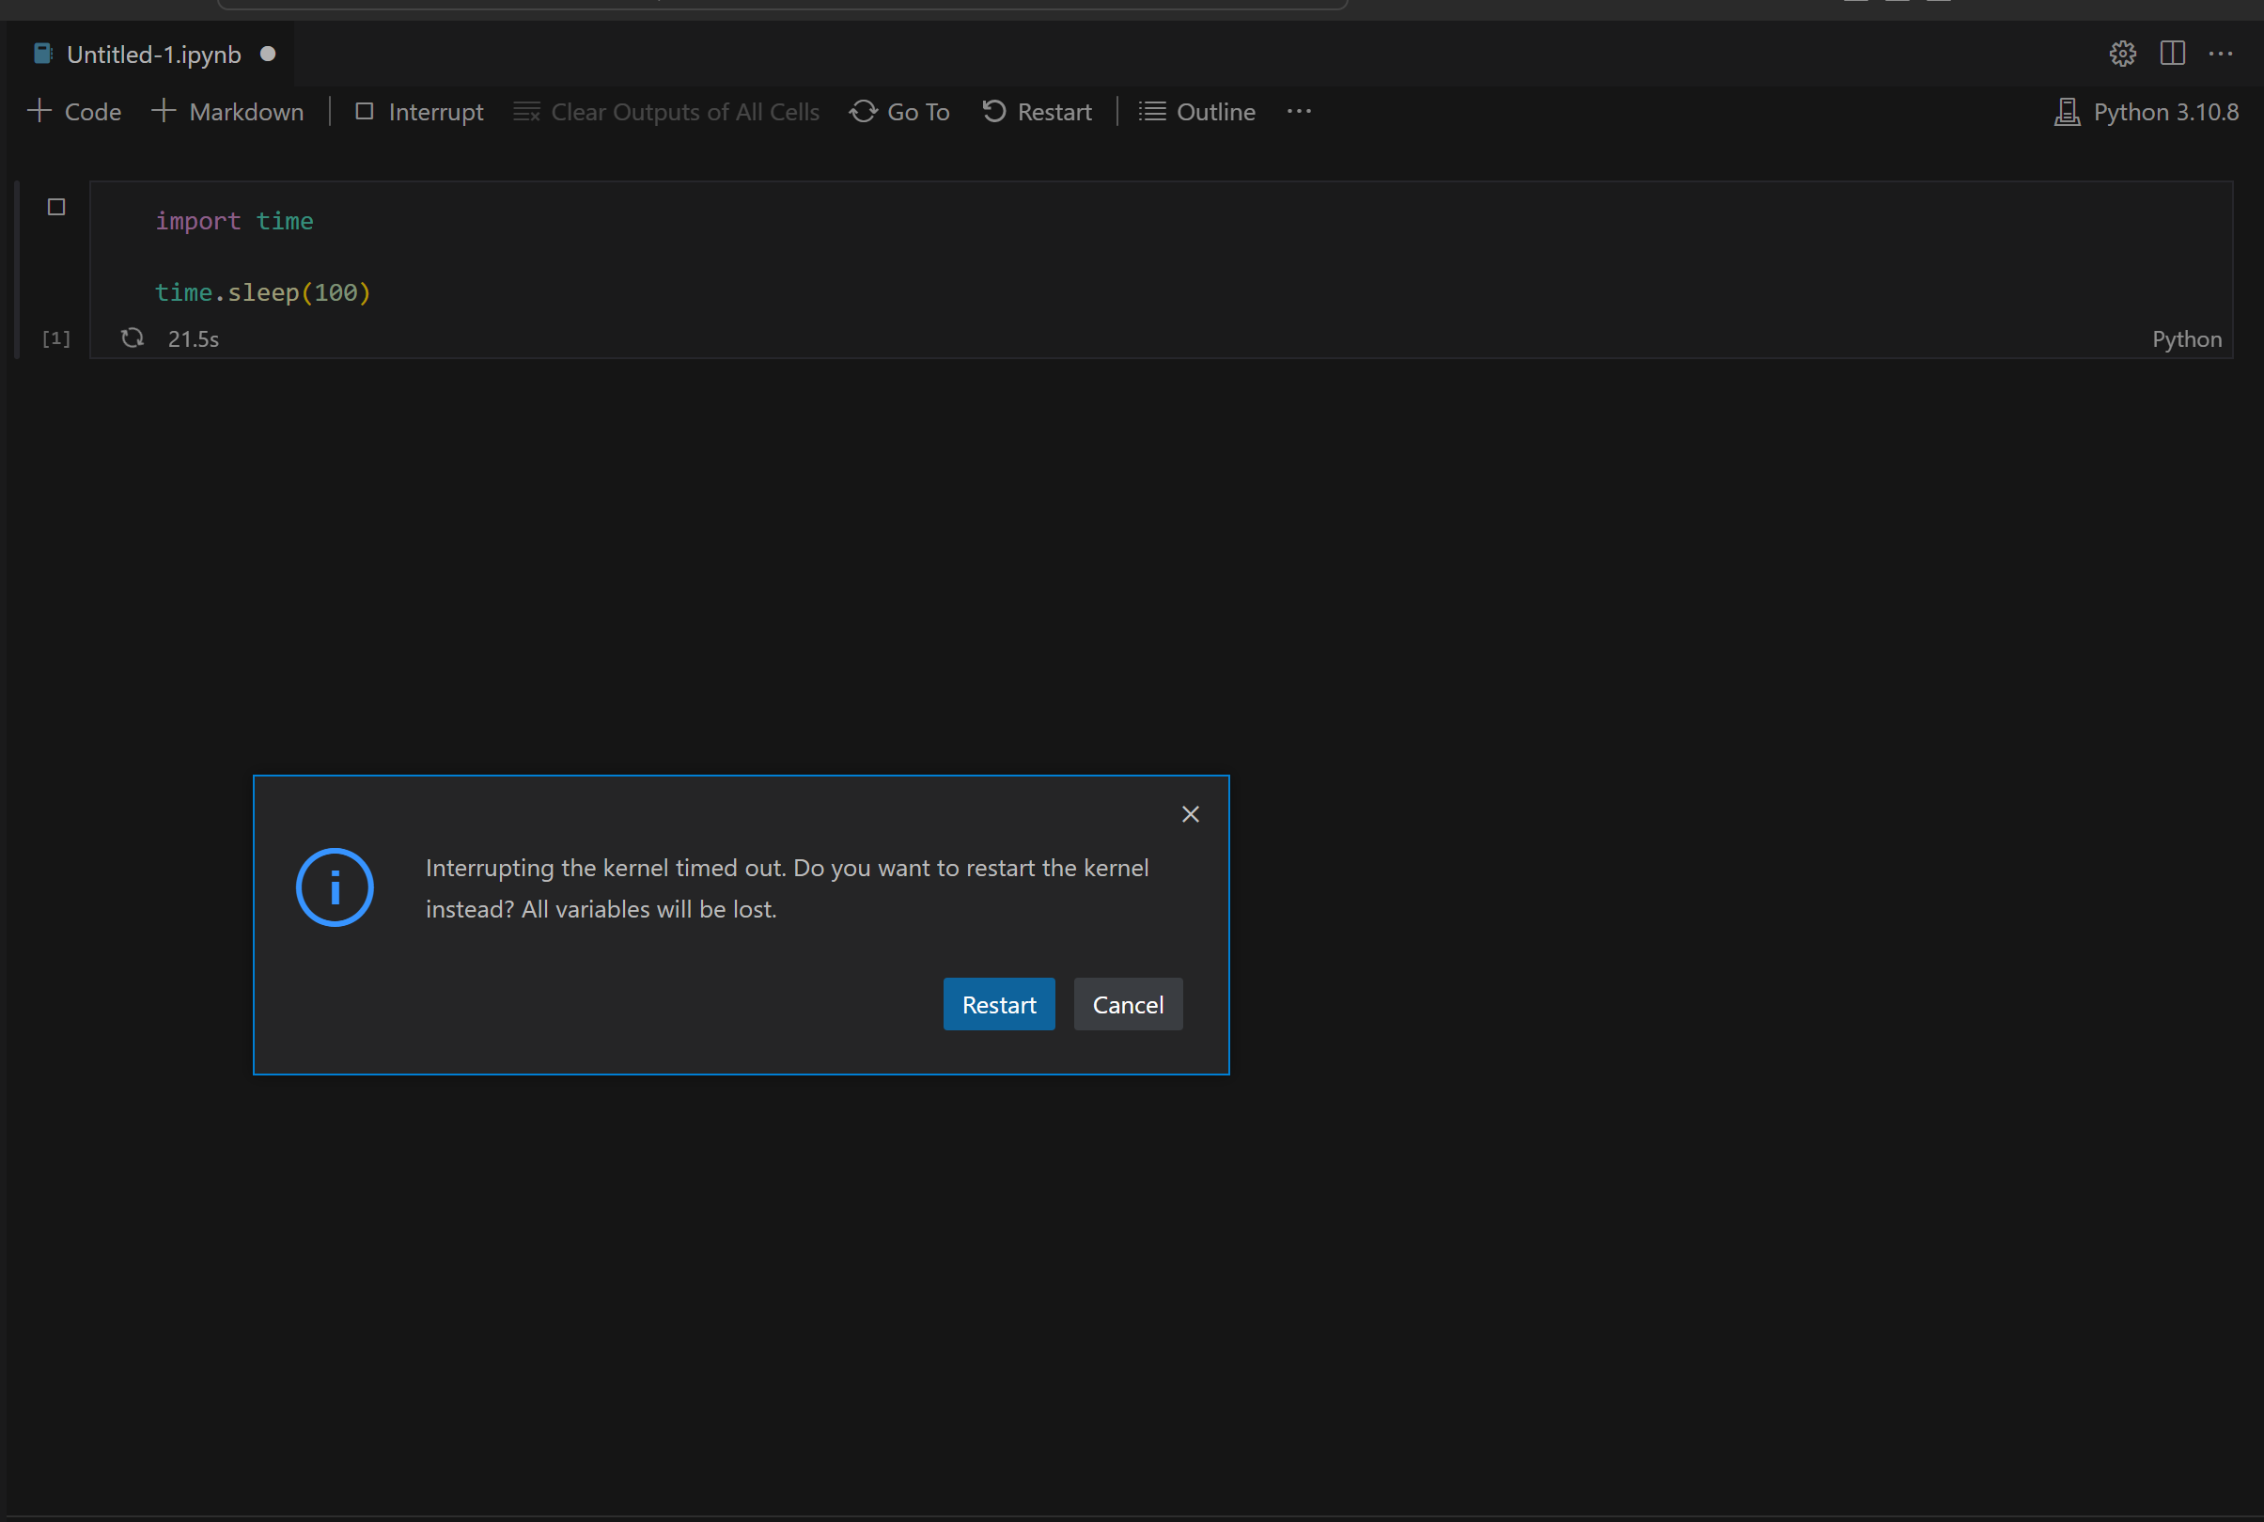Click the blue info icon in the dialog
The width and height of the screenshot is (2264, 1522).
[x=334, y=887]
